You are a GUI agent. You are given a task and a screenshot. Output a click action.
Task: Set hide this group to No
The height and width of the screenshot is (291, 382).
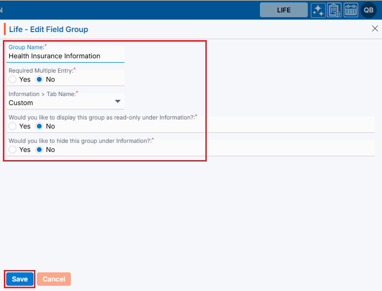40,150
